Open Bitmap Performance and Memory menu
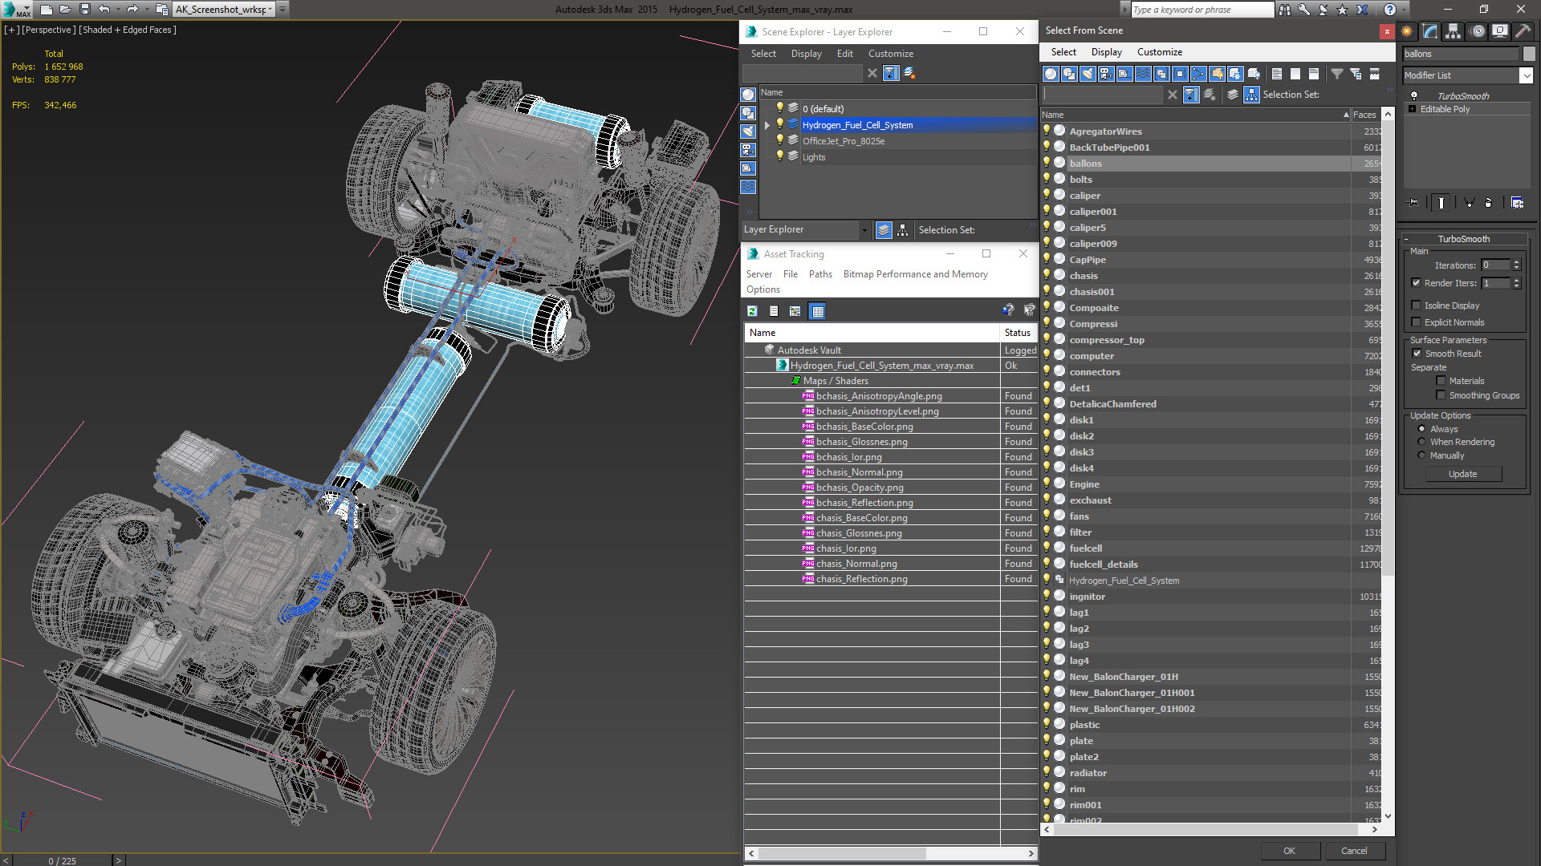This screenshot has width=1541, height=866. (915, 274)
